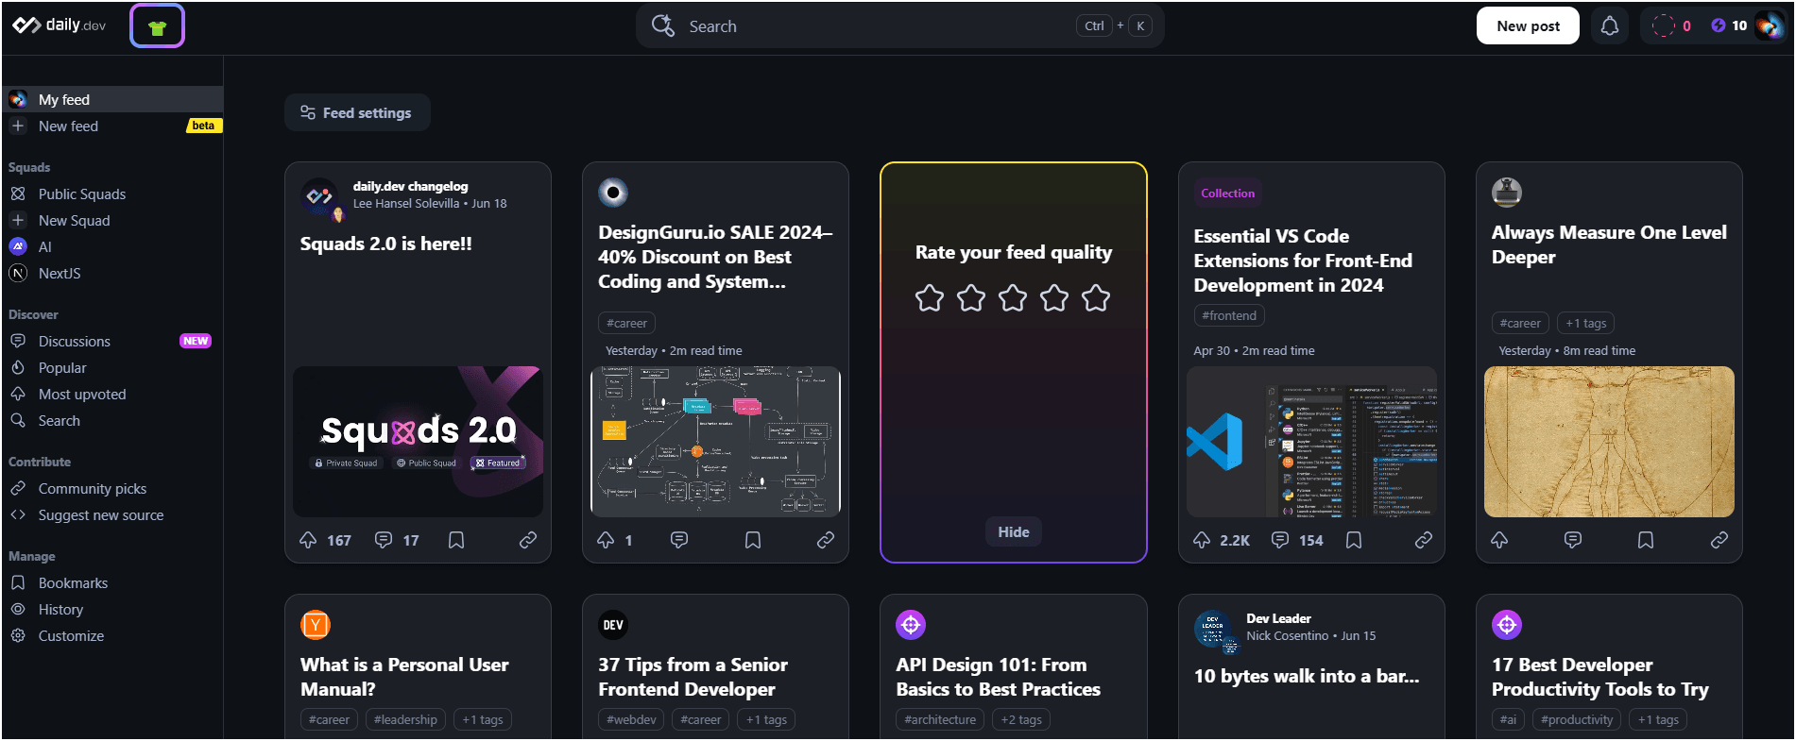Comment on the DesignGuru.io SALE post
Viewport: 1796px width, 741px height.
pos(679,540)
